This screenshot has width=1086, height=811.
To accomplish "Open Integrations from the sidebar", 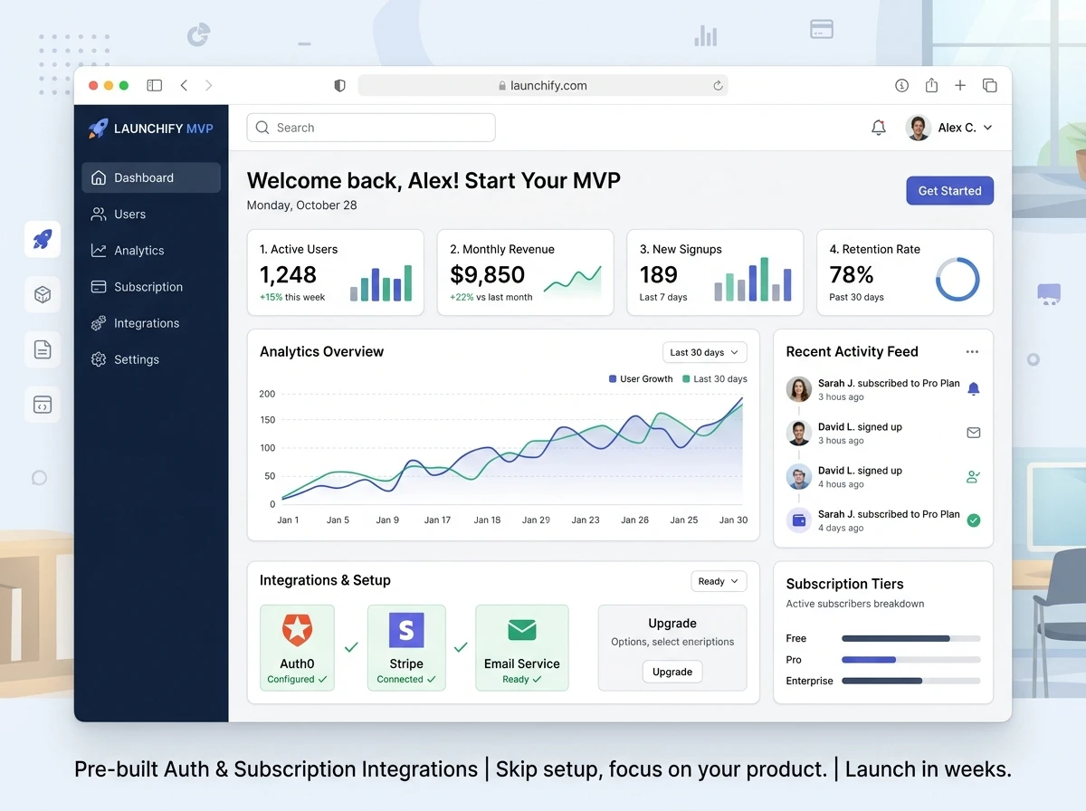I will (x=151, y=323).
